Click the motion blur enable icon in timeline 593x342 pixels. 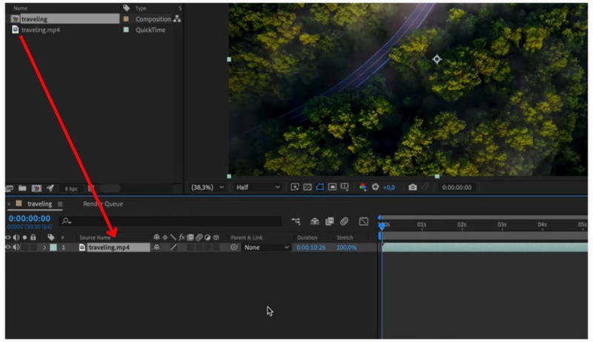[x=345, y=221]
